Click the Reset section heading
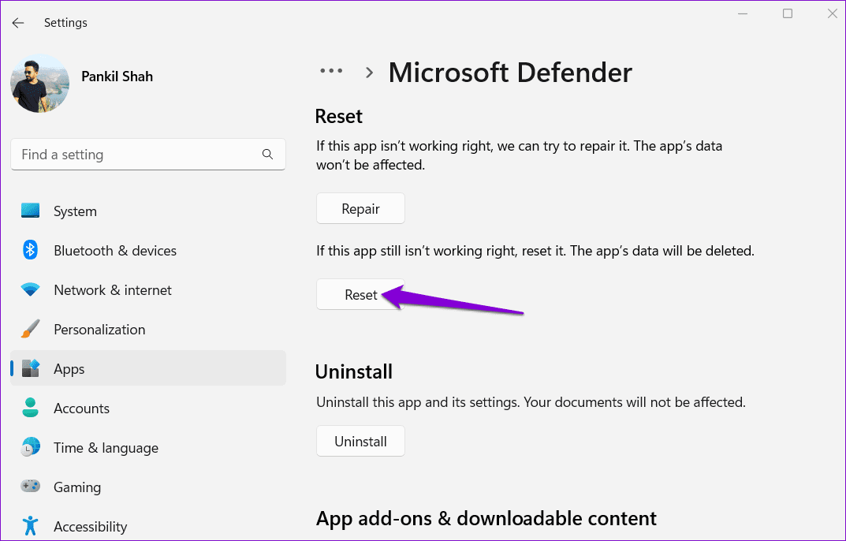846x541 pixels. tap(339, 116)
